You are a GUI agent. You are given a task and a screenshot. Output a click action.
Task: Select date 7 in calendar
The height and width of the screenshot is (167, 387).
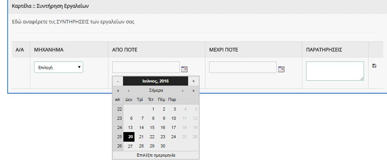coord(142,119)
